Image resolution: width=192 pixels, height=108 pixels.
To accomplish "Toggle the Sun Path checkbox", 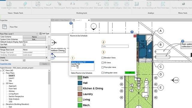I will point(24,45).
